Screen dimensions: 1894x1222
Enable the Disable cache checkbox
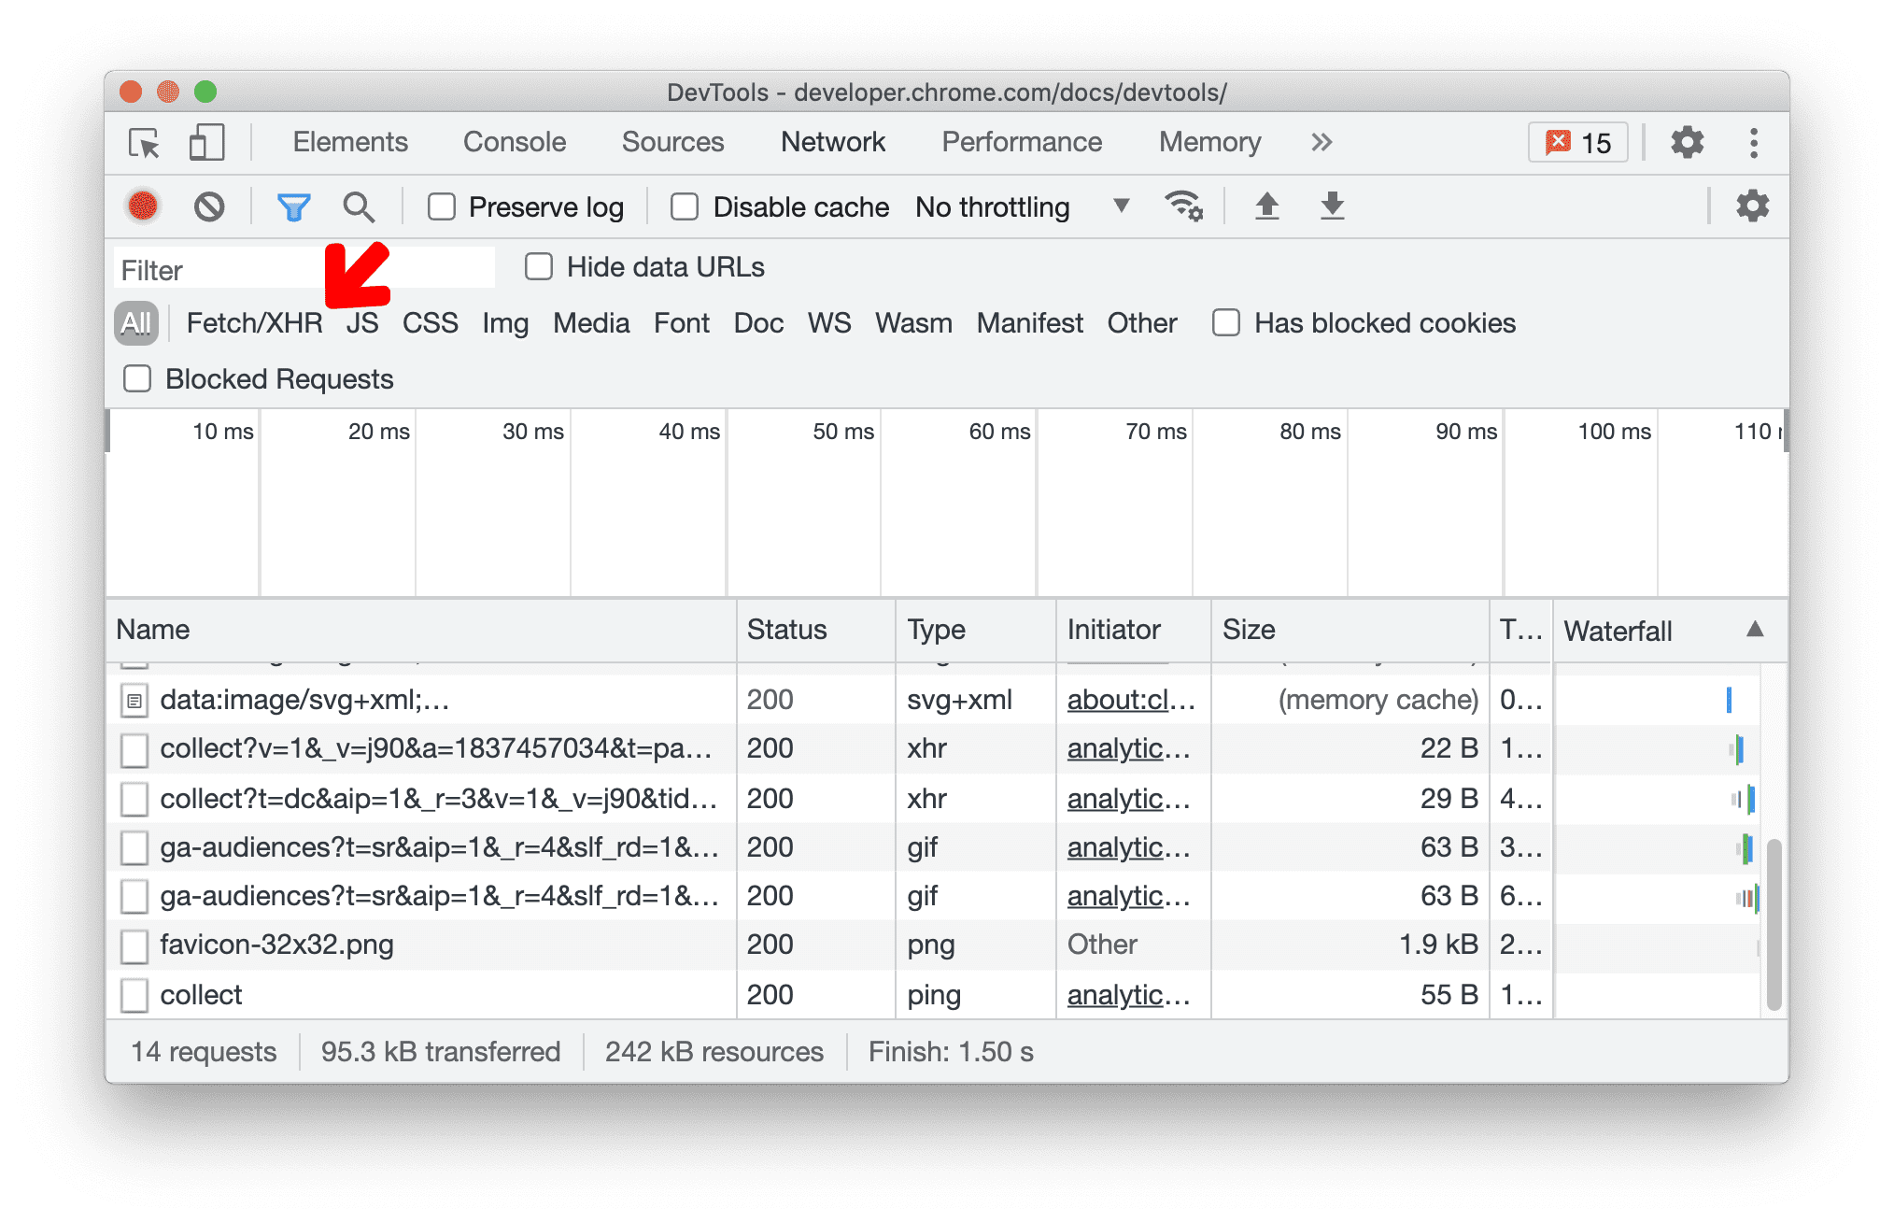point(682,206)
